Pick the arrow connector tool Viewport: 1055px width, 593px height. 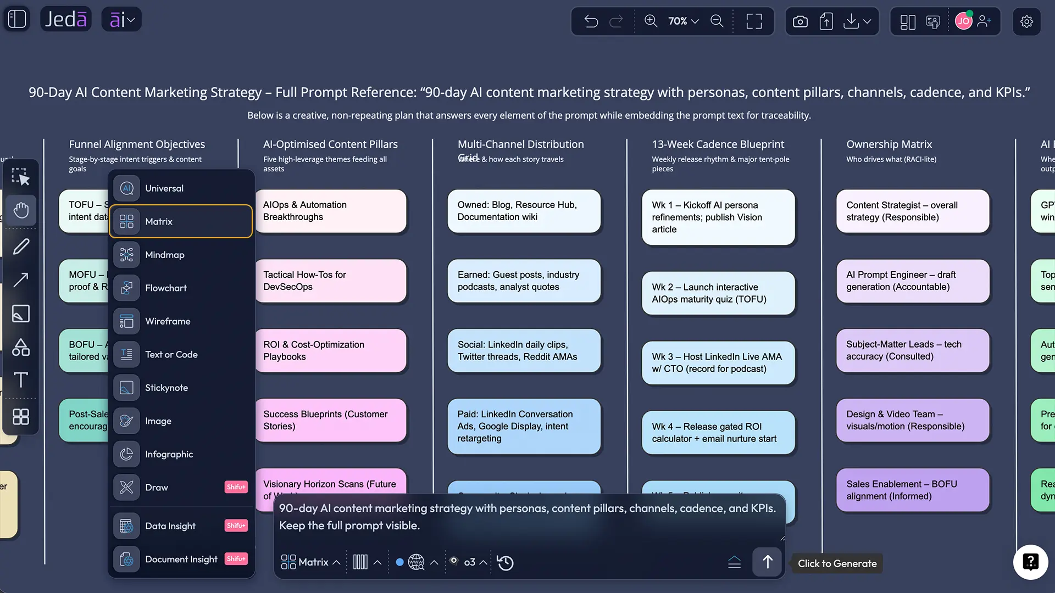pyautogui.click(x=21, y=280)
